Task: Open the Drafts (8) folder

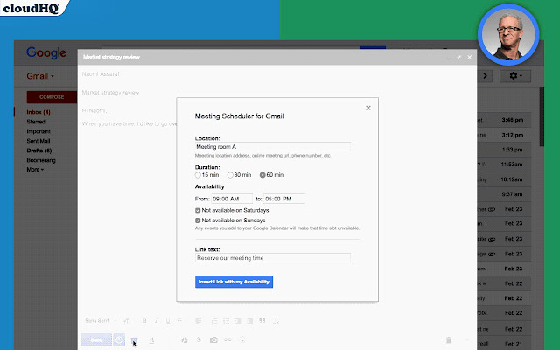Action: [x=38, y=151]
